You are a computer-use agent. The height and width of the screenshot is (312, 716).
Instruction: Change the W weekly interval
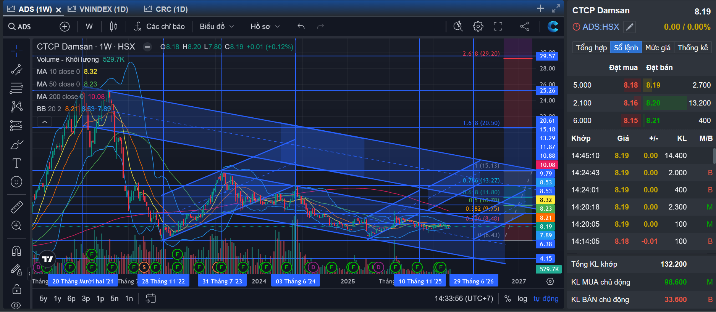tap(89, 26)
